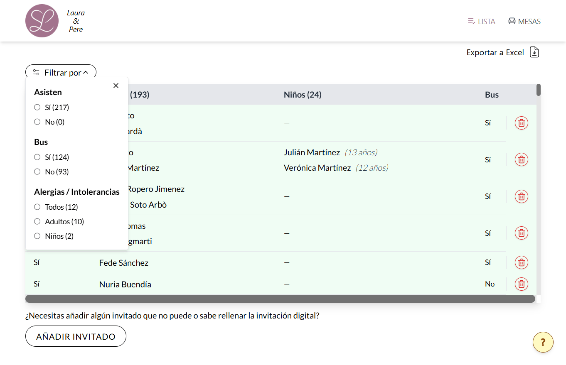The image size is (566, 365).
Task: Click the vertical scrollbar of guest table
Action: pos(539,90)
